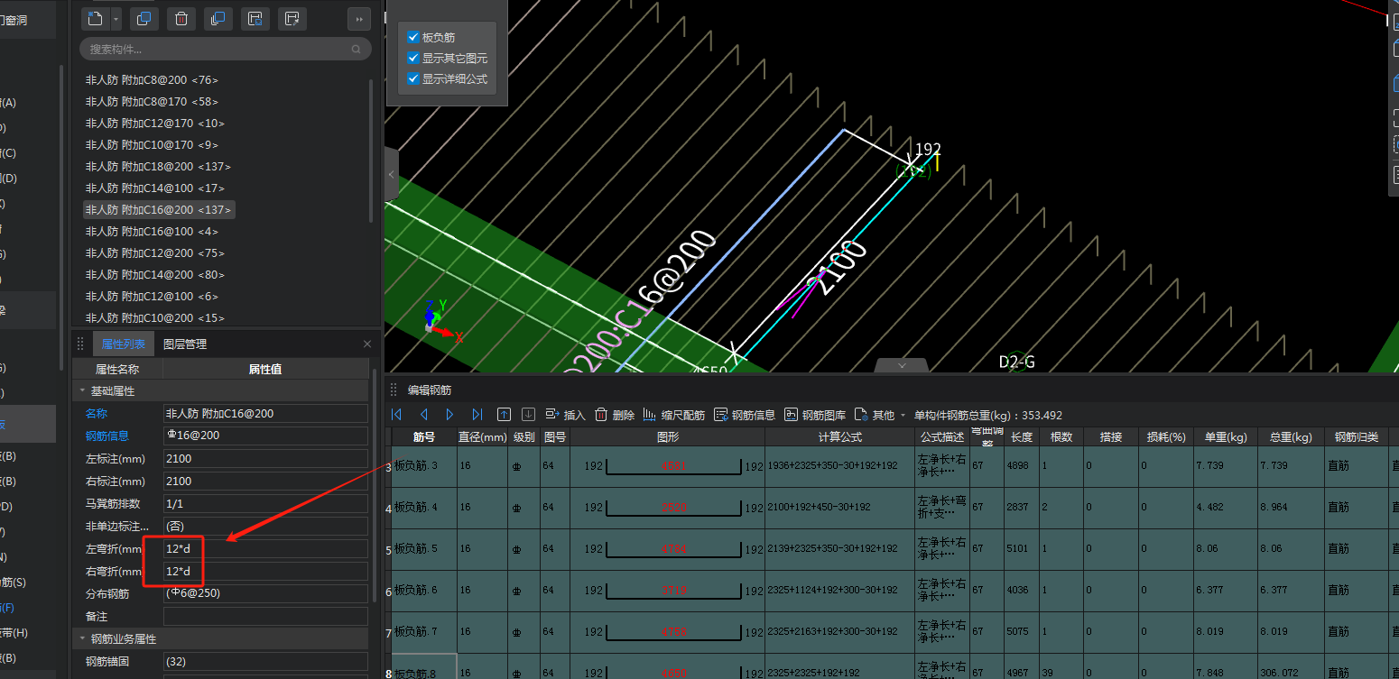1399x679 pixels.
Task: Click the 钢筋锚固 value (32)
Action: [x=265, y=661]
